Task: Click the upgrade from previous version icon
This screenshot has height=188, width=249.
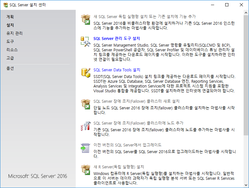Action: (x=86, y=148)
